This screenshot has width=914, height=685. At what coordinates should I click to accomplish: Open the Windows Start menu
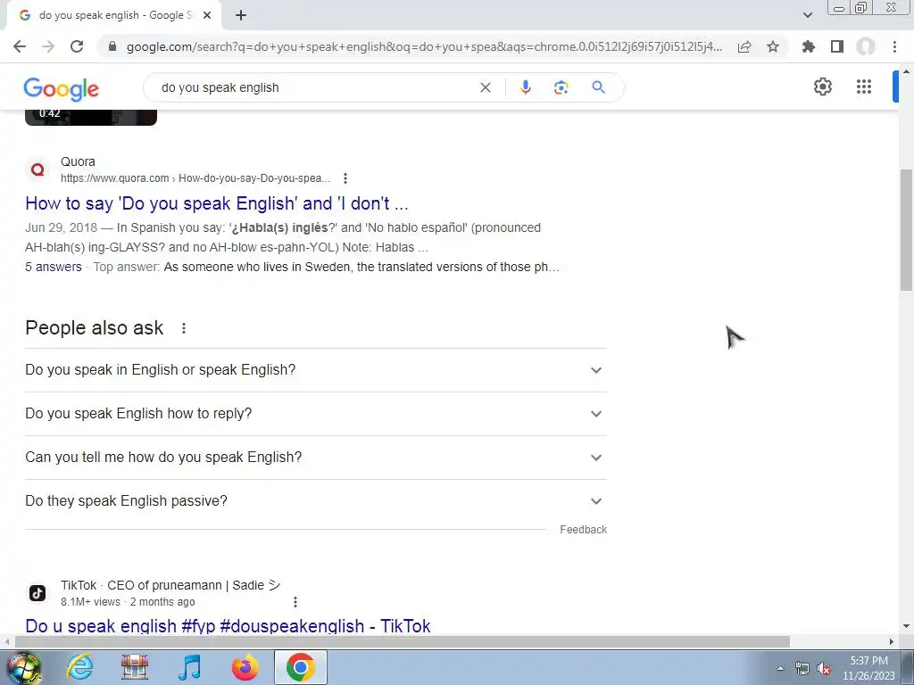point(24,667)
